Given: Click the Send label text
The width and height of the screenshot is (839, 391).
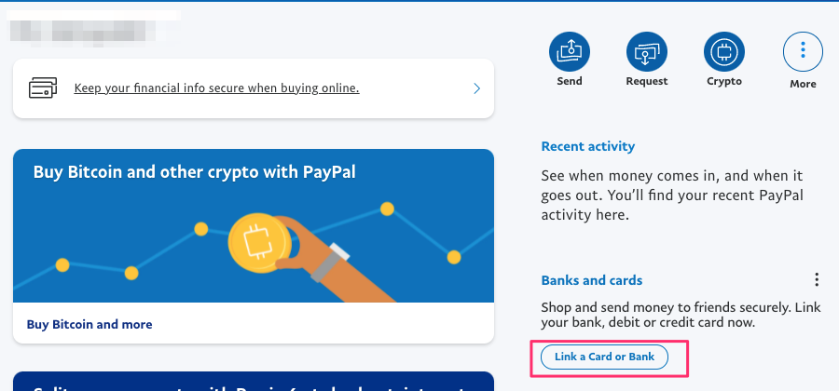Looking at the screenshot, I should point(570,81).
